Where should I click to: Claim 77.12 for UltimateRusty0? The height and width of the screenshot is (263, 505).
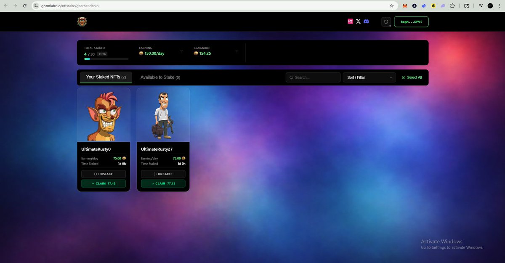[x=104, y=183]
